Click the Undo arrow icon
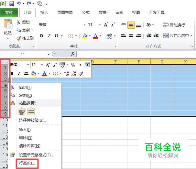The image size is (196, 169). [19, 3]
